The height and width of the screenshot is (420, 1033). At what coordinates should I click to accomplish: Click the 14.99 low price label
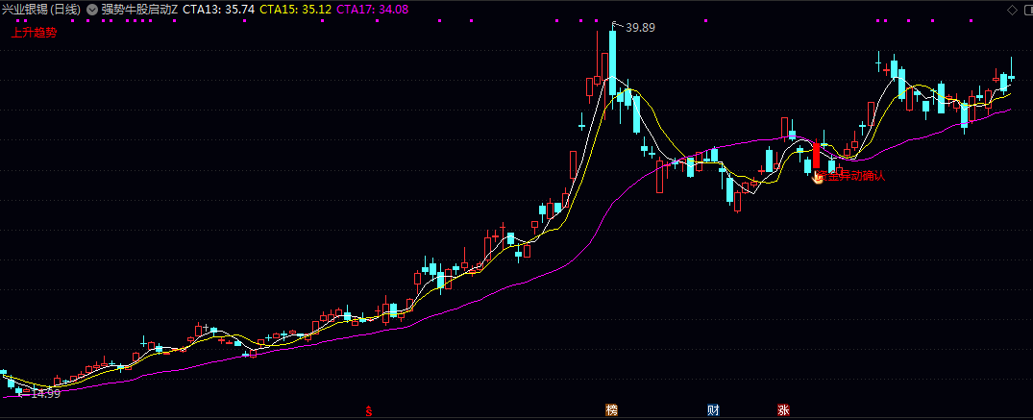point(45,394)
